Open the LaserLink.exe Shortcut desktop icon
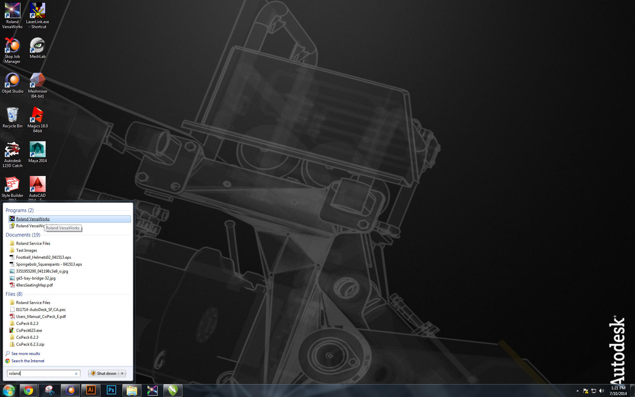This screenshot has width=635, height=397. click(x=37, y=16)
